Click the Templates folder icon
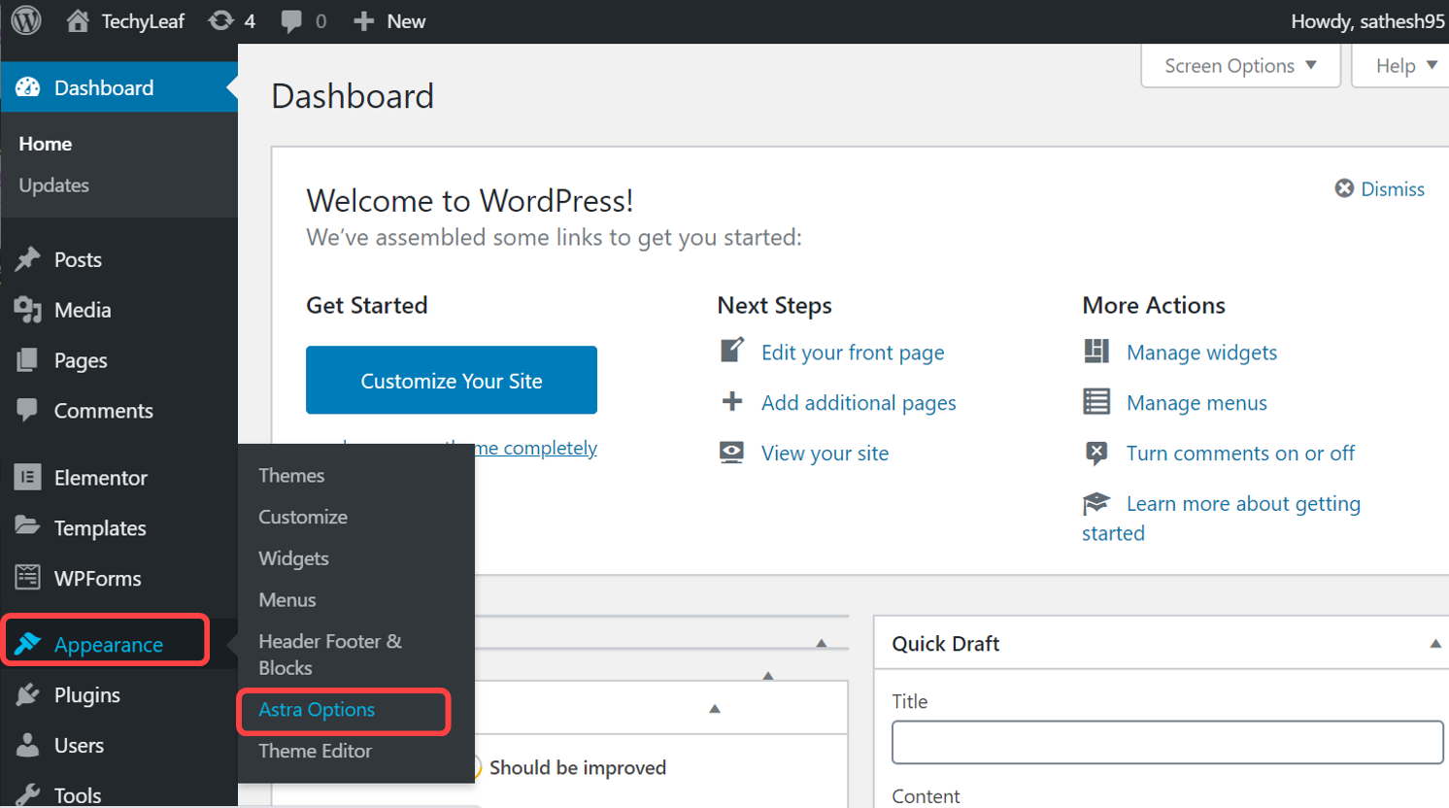Image resolution: width=1449 pixels, height=808 pixels. click(x=27, y=527)
